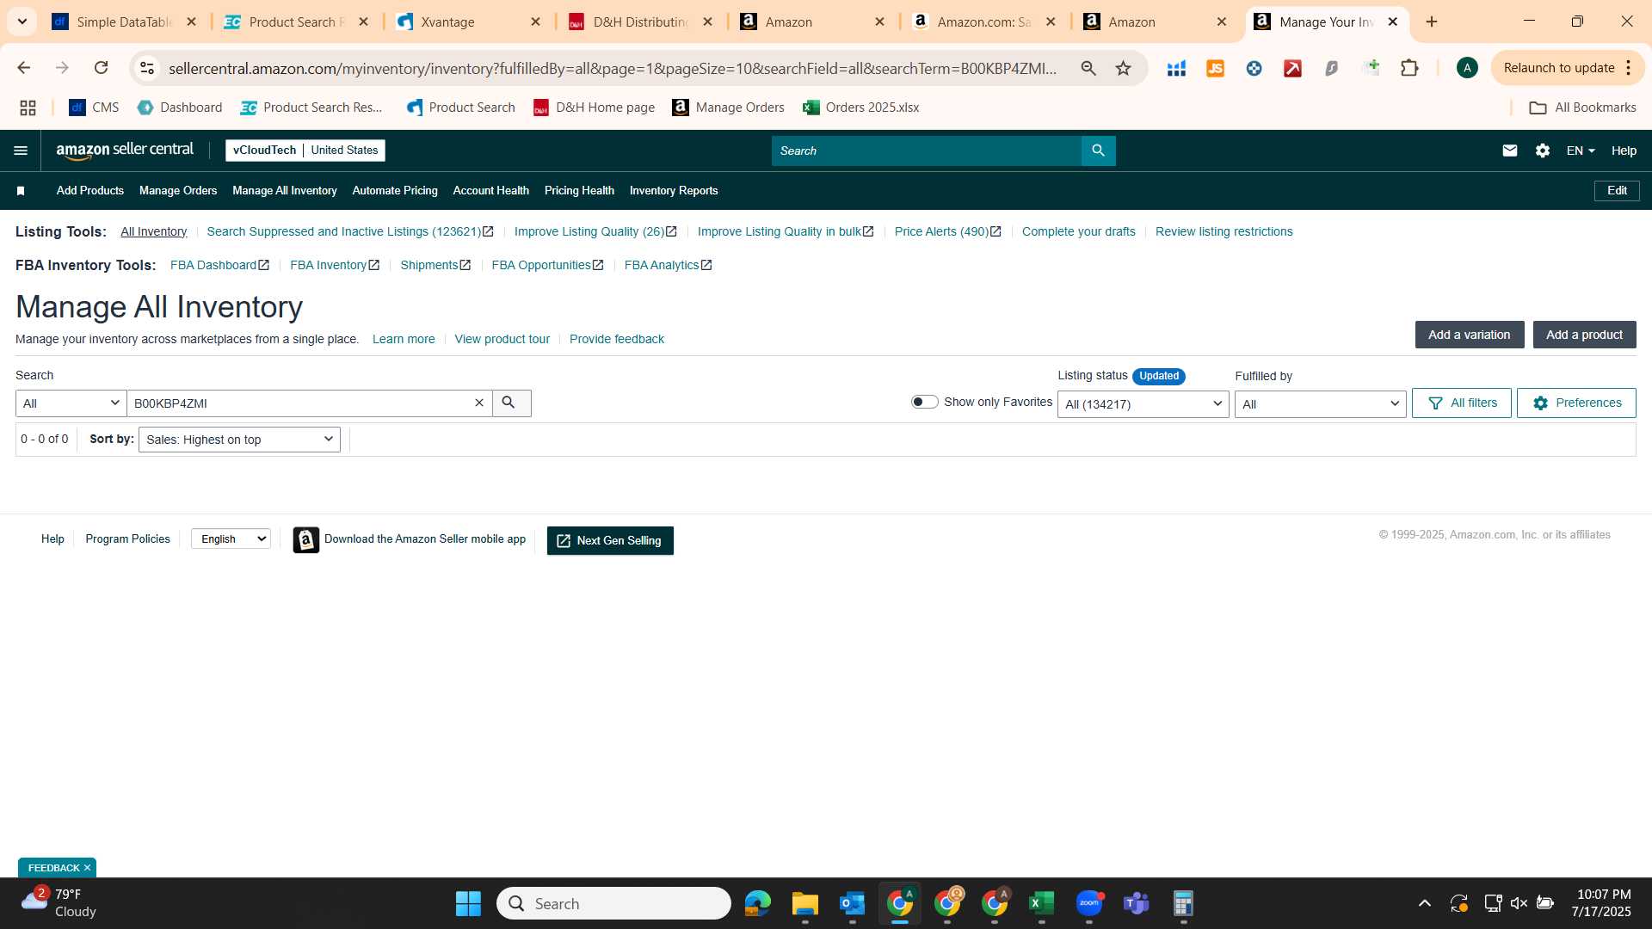Viewport: 1652px width, 929px height.
Task: Open the Listing status All (134217) dropdown
Action: pos(1143,403)
